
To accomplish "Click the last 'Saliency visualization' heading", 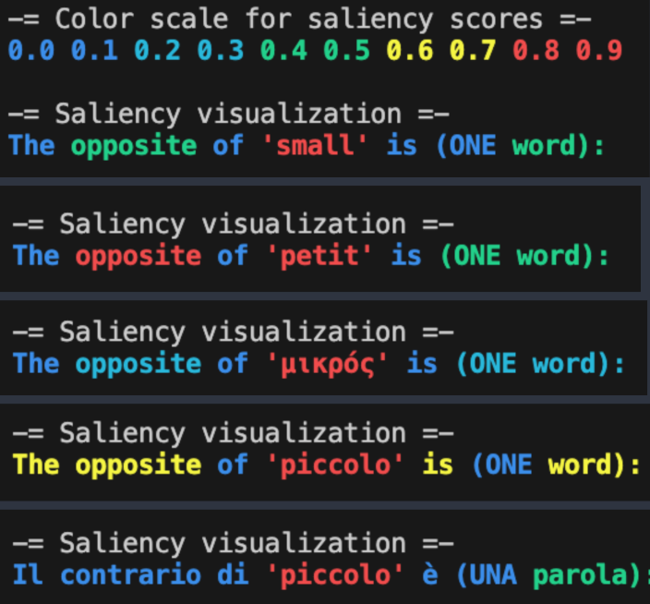I will pyautogui.click(x=233, y=543).
